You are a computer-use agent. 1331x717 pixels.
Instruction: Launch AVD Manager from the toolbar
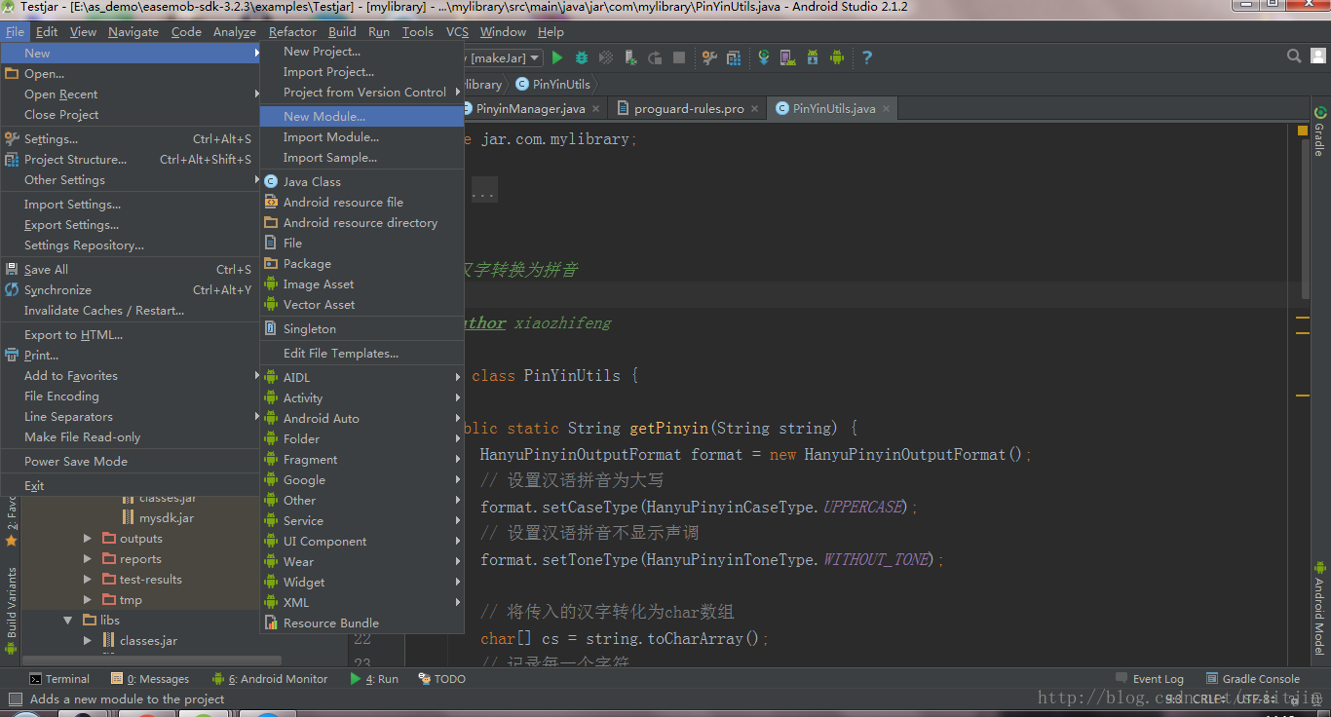point(787,57)
